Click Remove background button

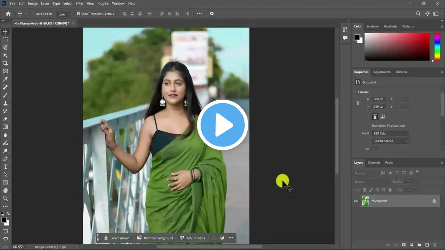(x=155, y=238)
